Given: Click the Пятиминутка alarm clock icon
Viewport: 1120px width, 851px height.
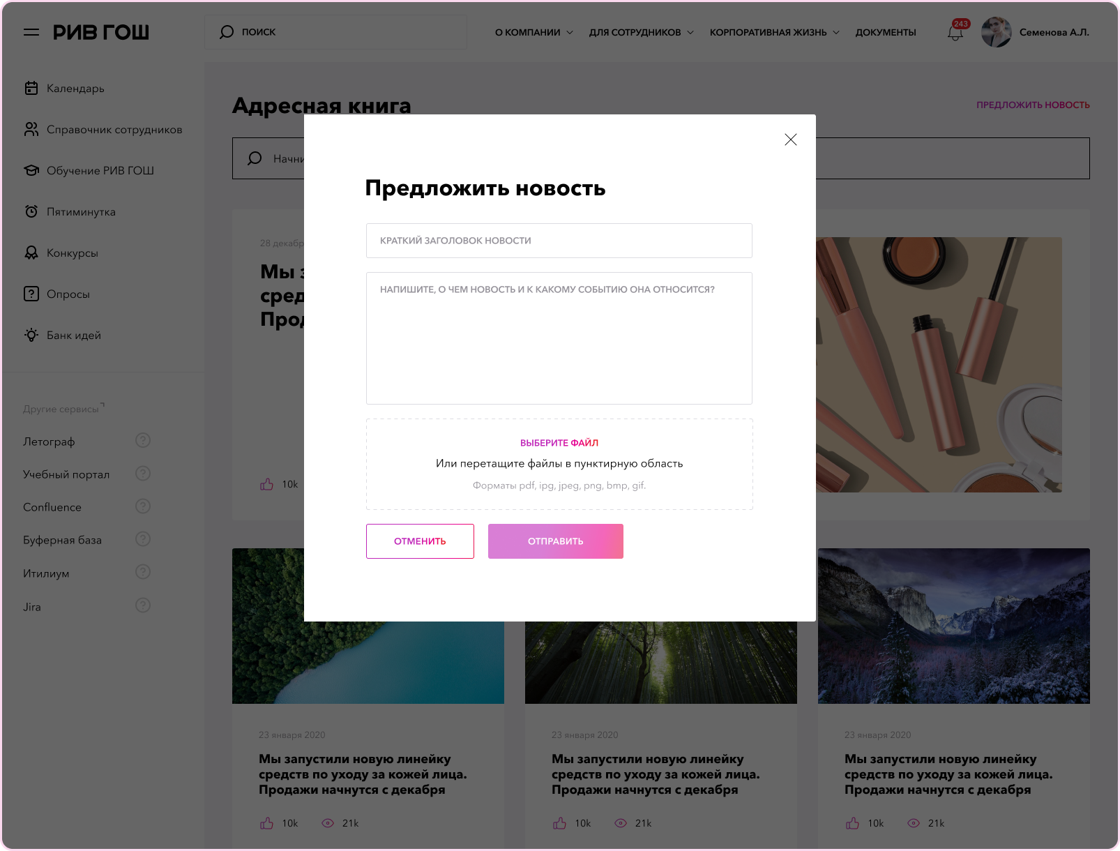Looking at the screenshot, I should click(x=31, y=211).
